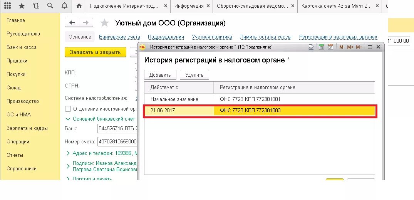The width and height of the screenshot is (414, 200).
Task: Click the back arrow navigation button
Action: (72, 23)
